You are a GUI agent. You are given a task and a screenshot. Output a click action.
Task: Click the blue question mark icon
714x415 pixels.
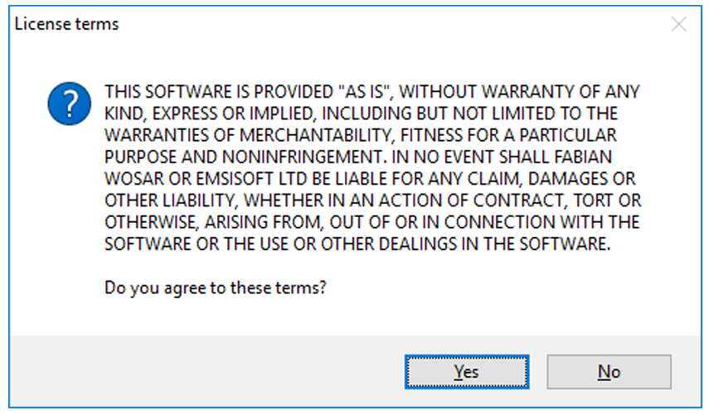pyautogui.click(x=69, y=104)
